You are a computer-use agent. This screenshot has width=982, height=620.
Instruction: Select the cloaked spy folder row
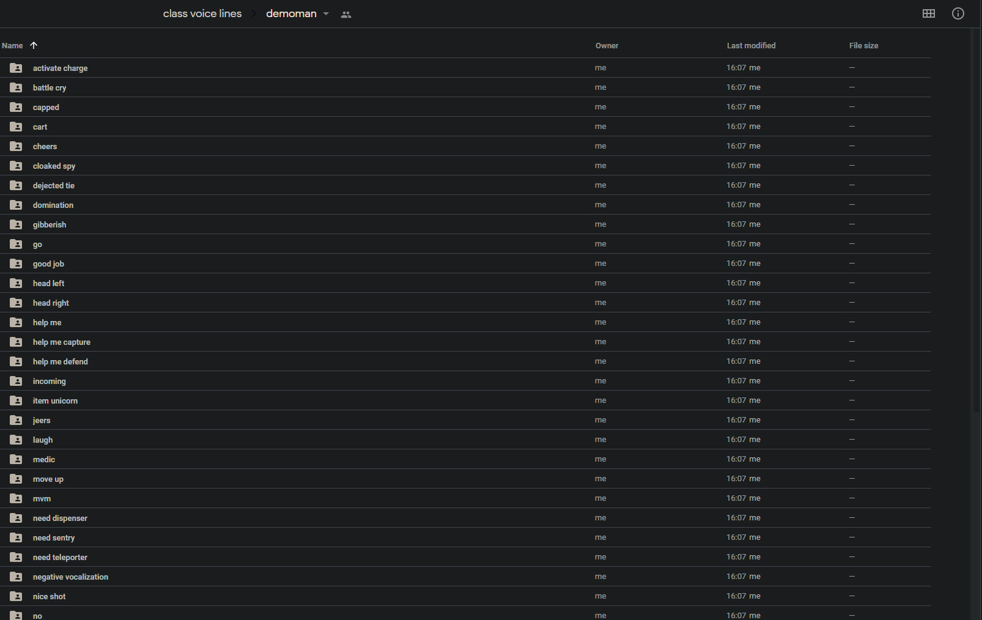(54, 166)
